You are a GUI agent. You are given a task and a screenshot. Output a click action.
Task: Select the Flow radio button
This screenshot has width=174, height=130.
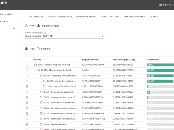(x=27, y=26)
